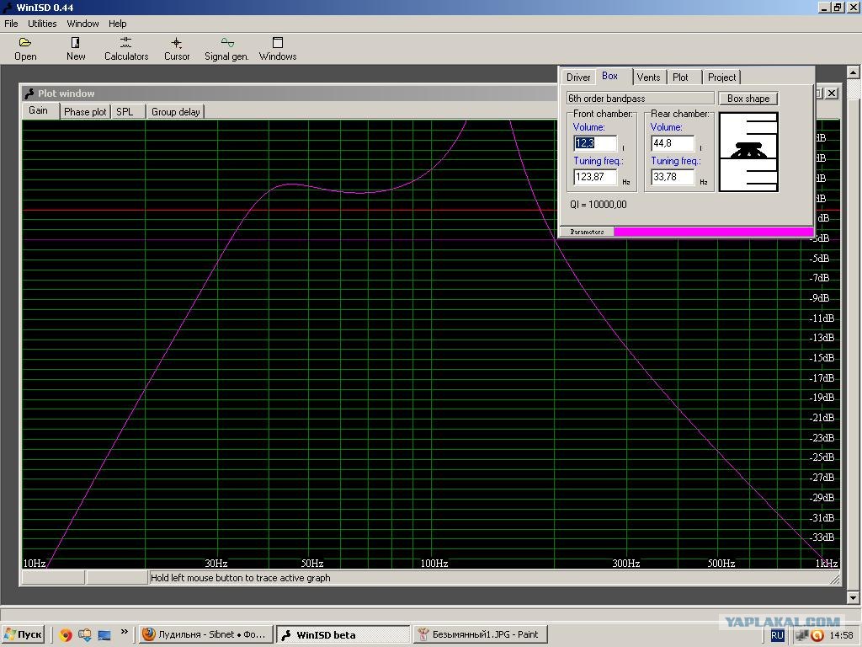Click the Russian Пуск start button

24,634
